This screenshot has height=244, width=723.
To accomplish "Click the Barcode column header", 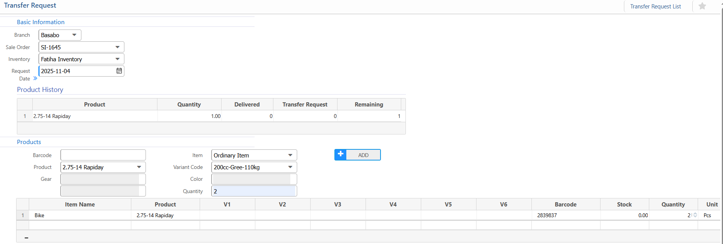I will point(565,205).
